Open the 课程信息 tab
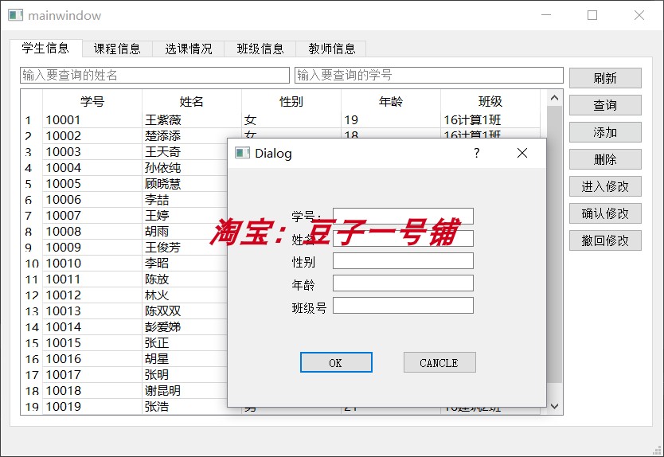This screenshot has height=457, width=664. (117, 49)
